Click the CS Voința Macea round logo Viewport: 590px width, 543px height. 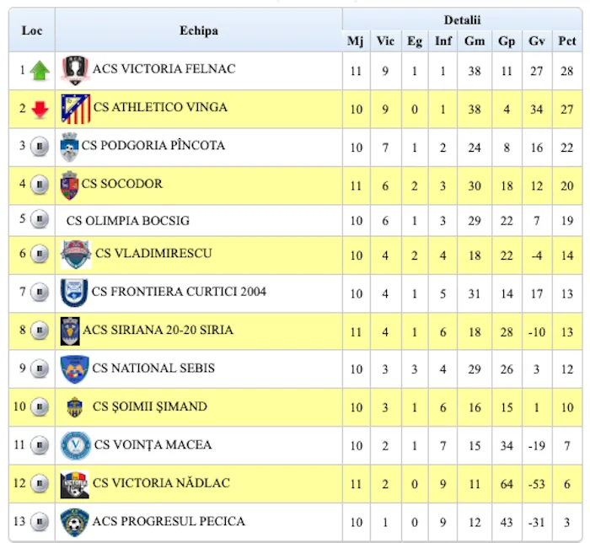click(74, 445)
